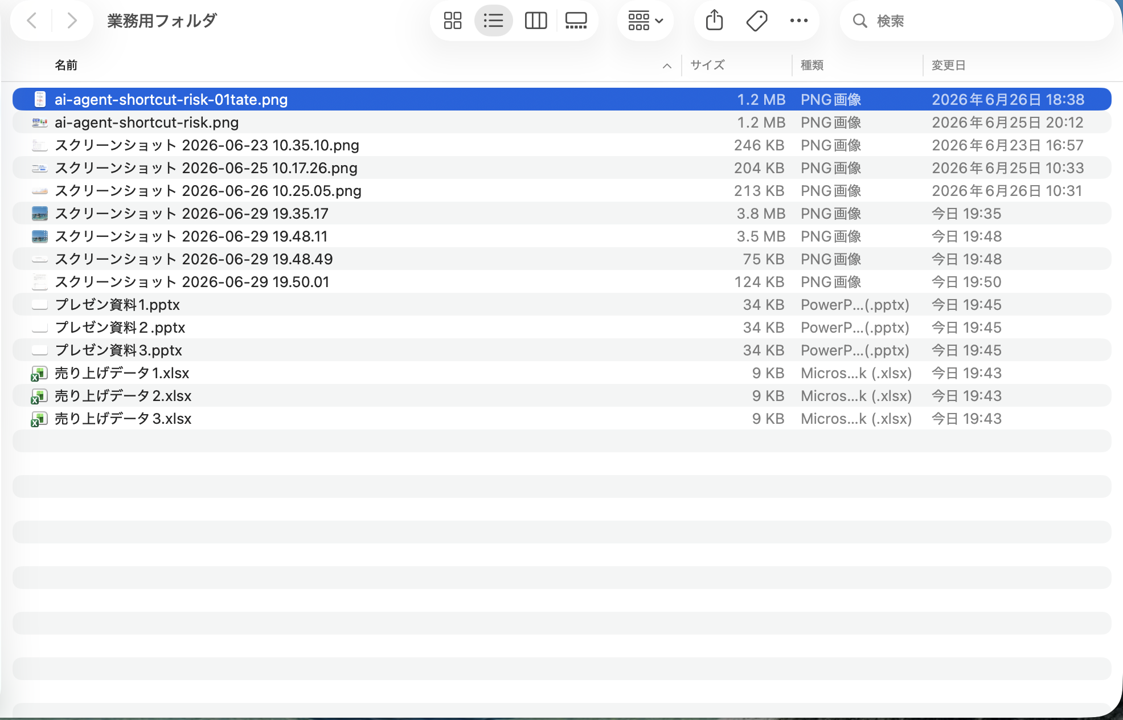Click the 今日 19:50 date cell
The width and height of the screenshot is (1123, 720).
[966, 282]
